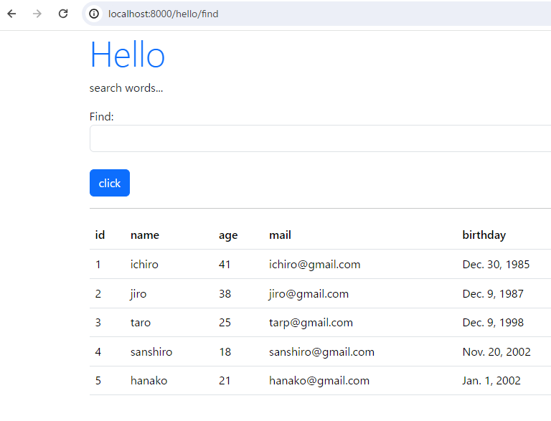The width and height of the screenshot is (551, 421).
Task: Open the site information icon
Action: 94,14
